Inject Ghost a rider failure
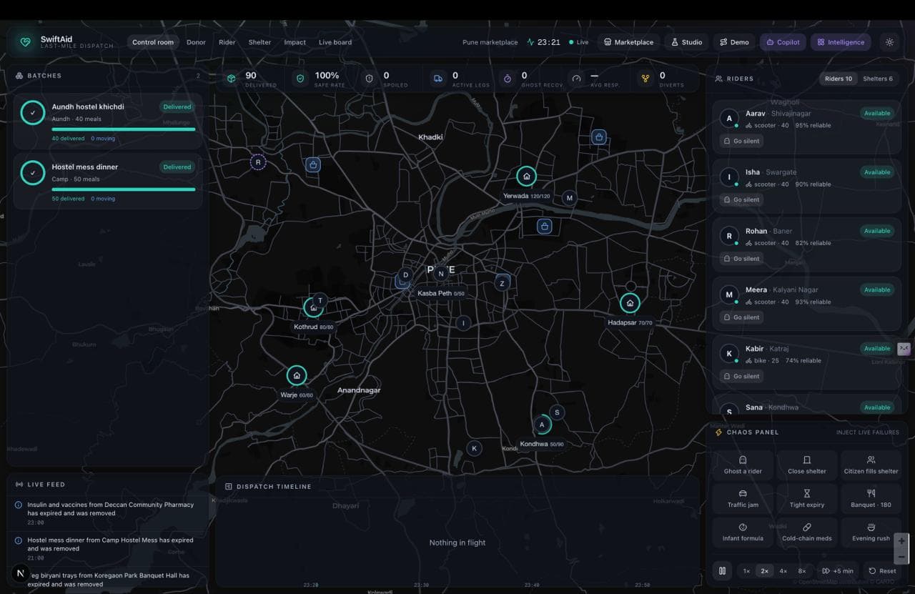Viewport: 915px width, 594px height. click(743, 465)
